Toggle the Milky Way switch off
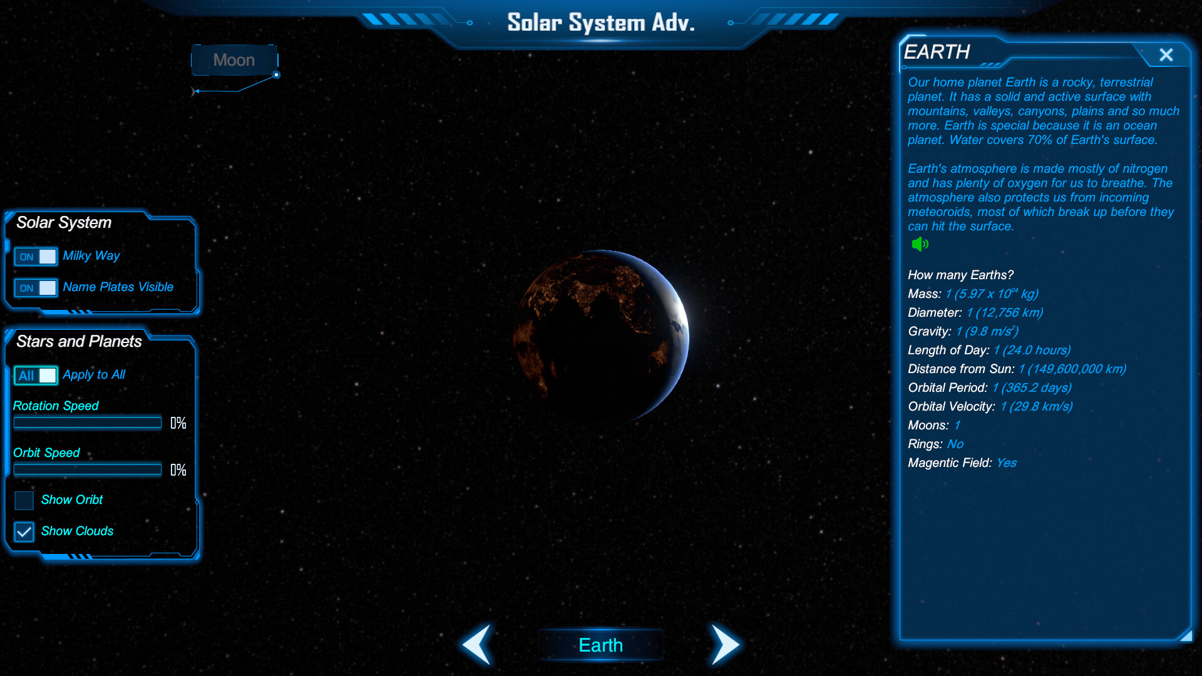 pyautogui.click(x=36, y=257)
